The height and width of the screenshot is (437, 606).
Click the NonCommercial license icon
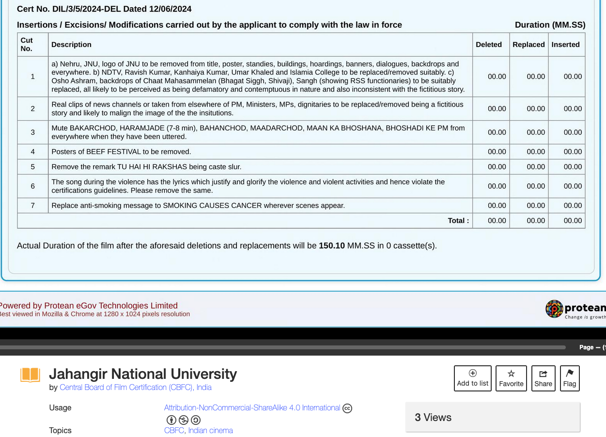click(x=183, y=420)
